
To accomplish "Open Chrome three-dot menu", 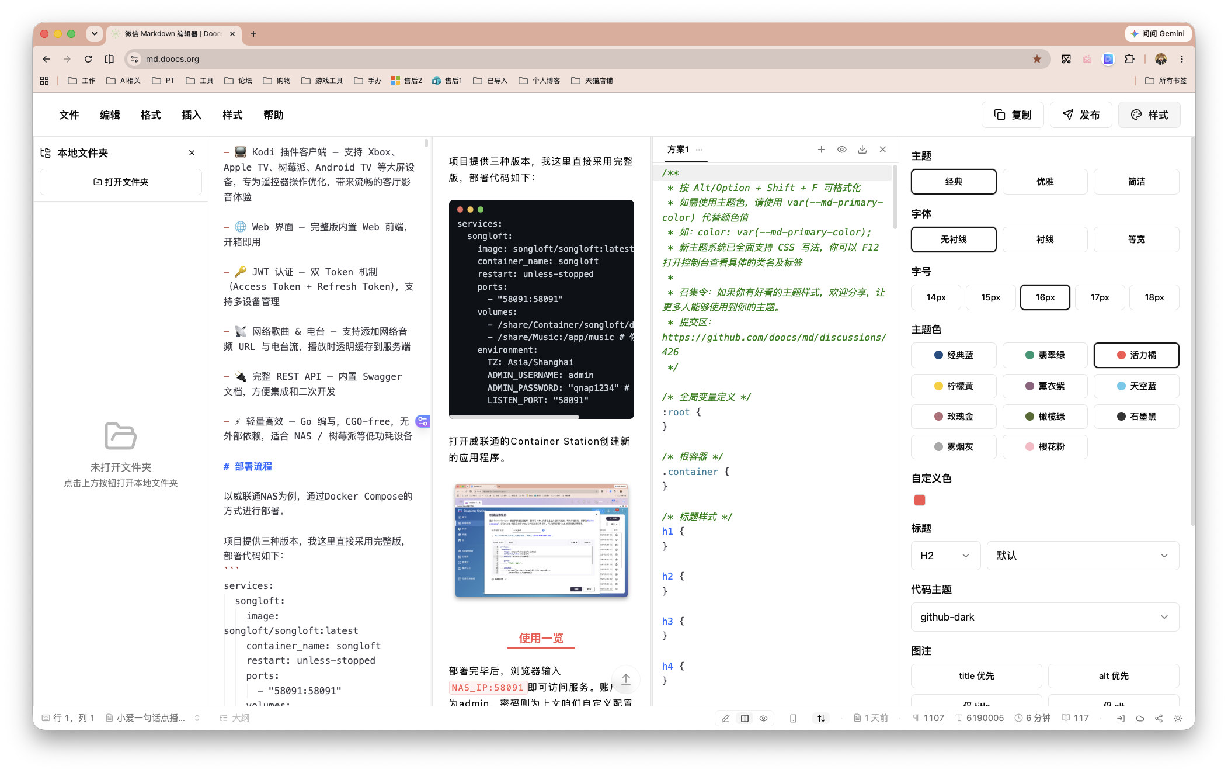I will point(1182,59).
